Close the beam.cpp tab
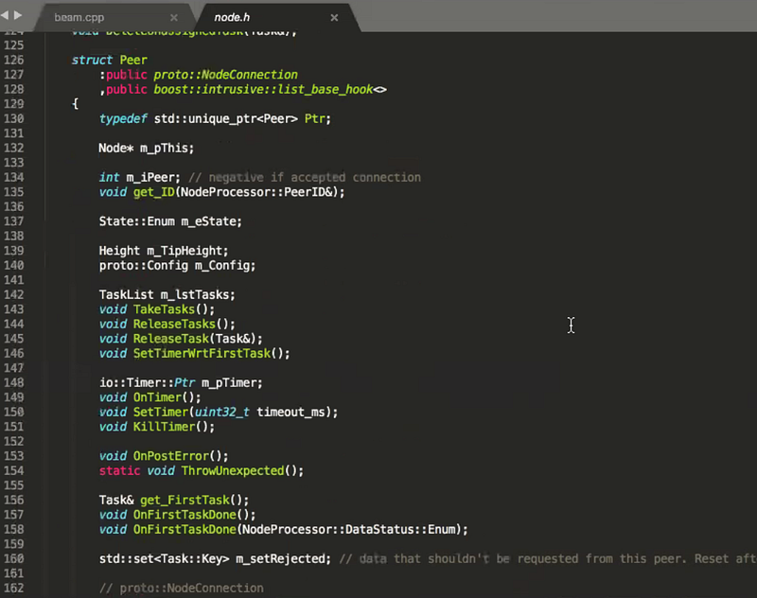Viewport: 757px width, 598px height. 174,17
